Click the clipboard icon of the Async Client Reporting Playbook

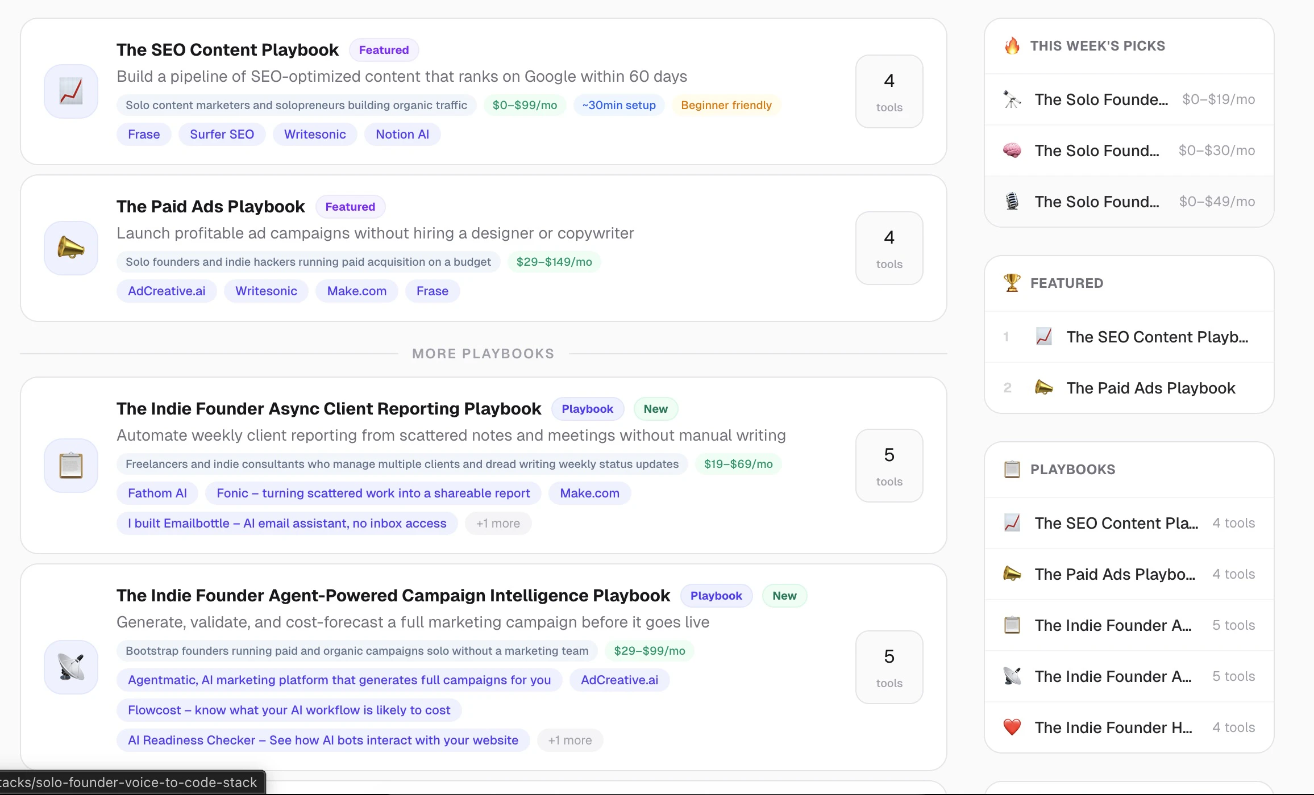click(70, 466)
